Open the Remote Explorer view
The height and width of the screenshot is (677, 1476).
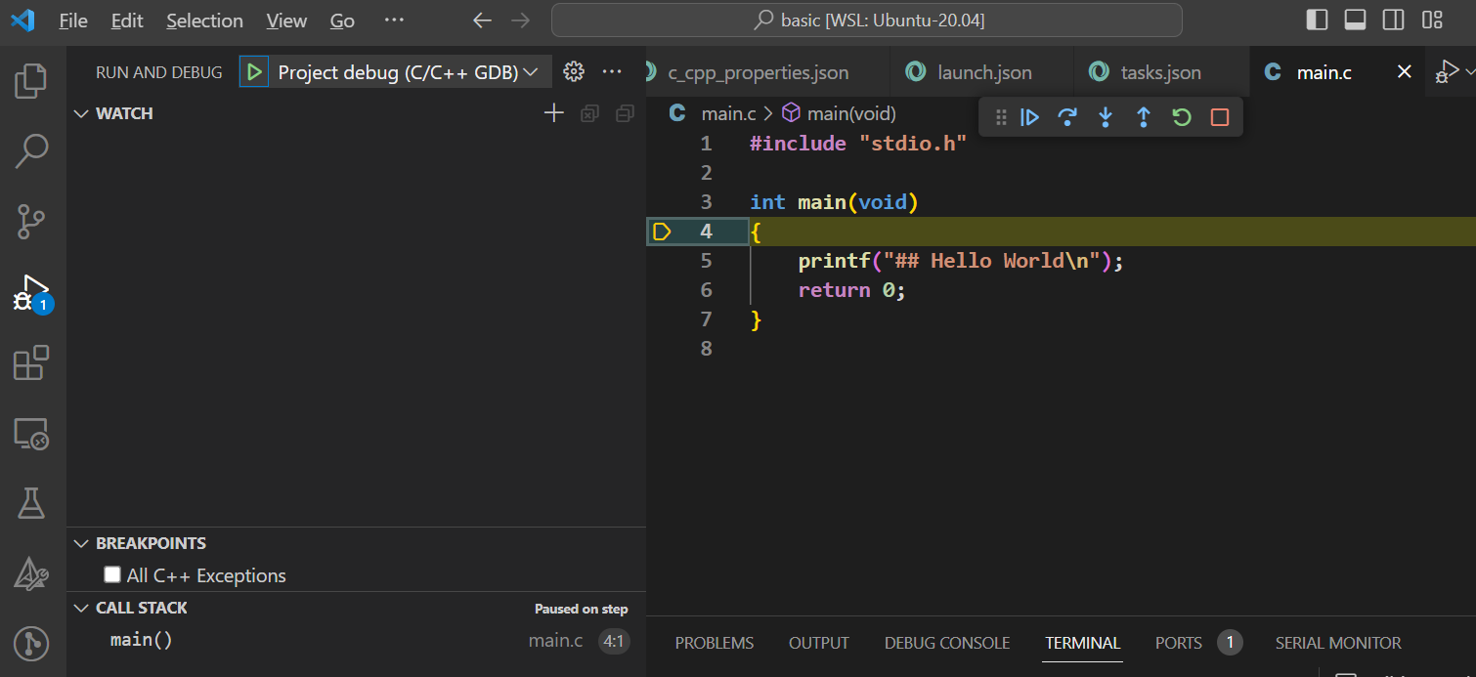click(32, 433)
